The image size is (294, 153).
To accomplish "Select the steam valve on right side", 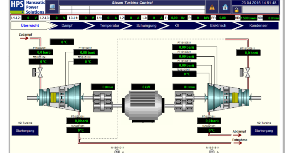I will (x=248, y=71).
